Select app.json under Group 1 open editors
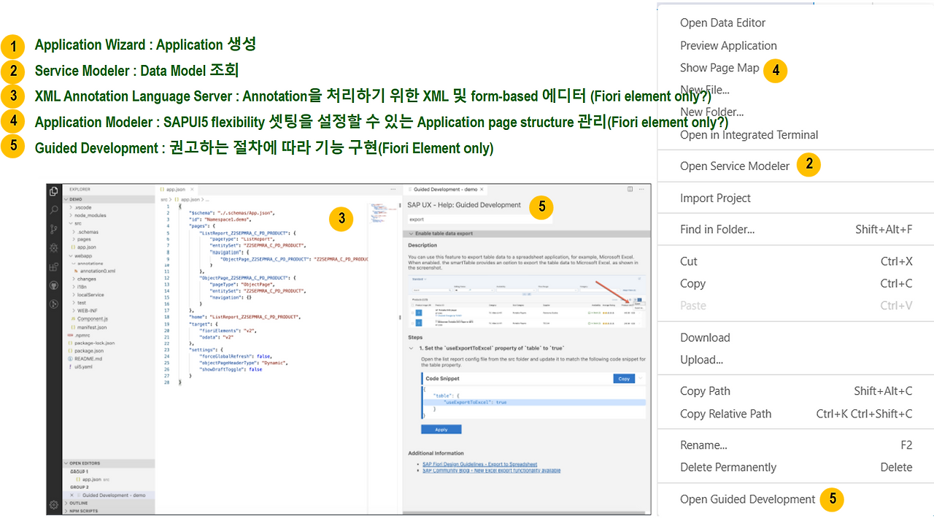 pyautogui.click(x=93, y=479)
